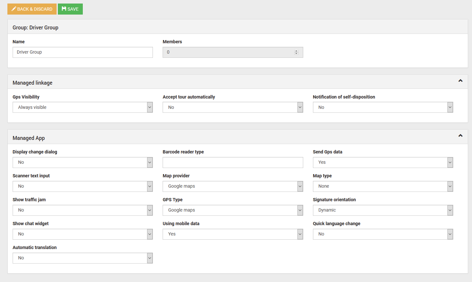Click the Members number stepper arrows
The image size is (472, 282).
pyautogui.click(x=296, y=52)
